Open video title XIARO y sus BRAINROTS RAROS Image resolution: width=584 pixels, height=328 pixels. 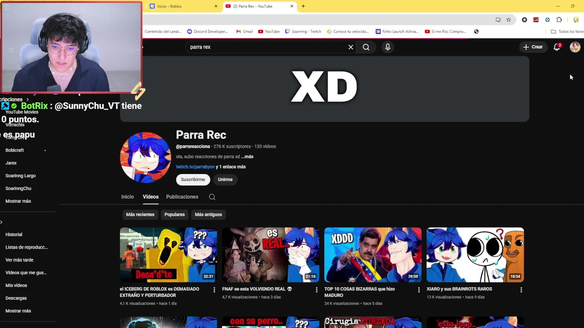pos(459,289)
